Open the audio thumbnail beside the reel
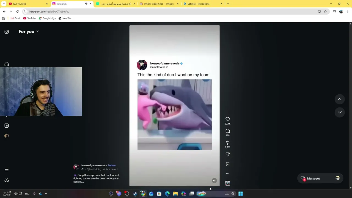The height and width of the screenshot is (198, 352). (228, 183)
